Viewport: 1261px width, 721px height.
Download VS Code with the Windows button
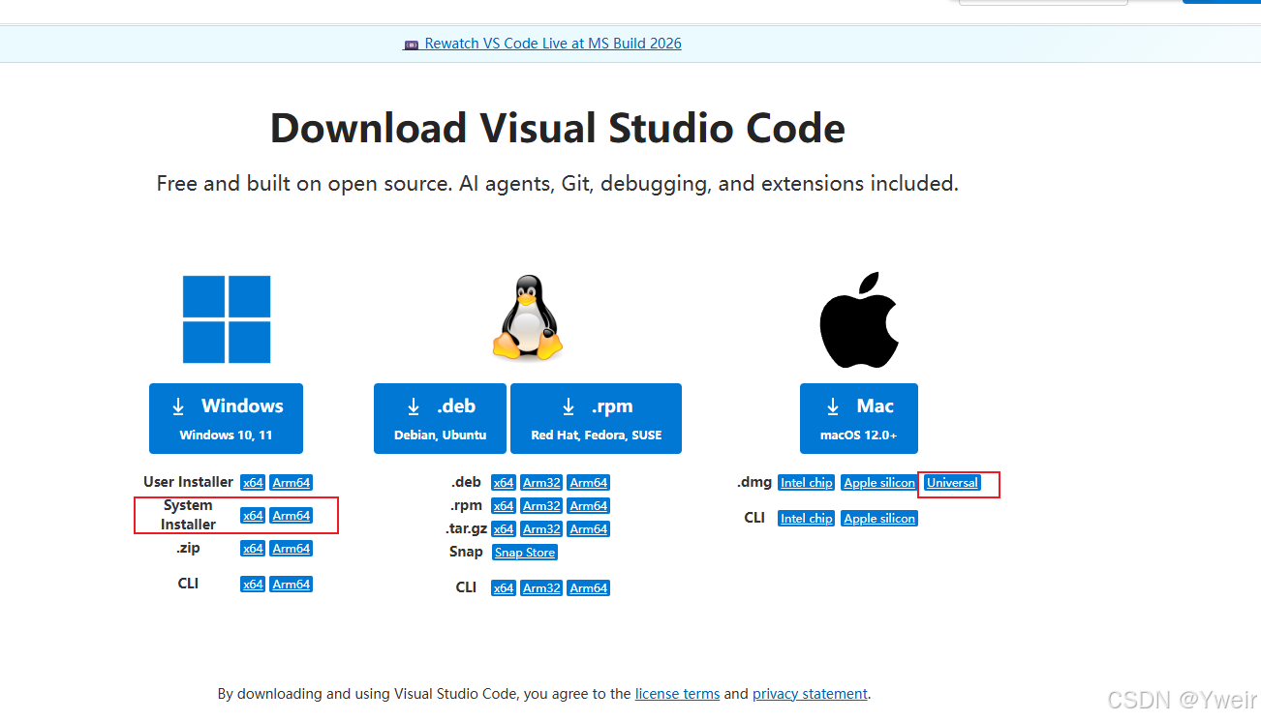226,418
